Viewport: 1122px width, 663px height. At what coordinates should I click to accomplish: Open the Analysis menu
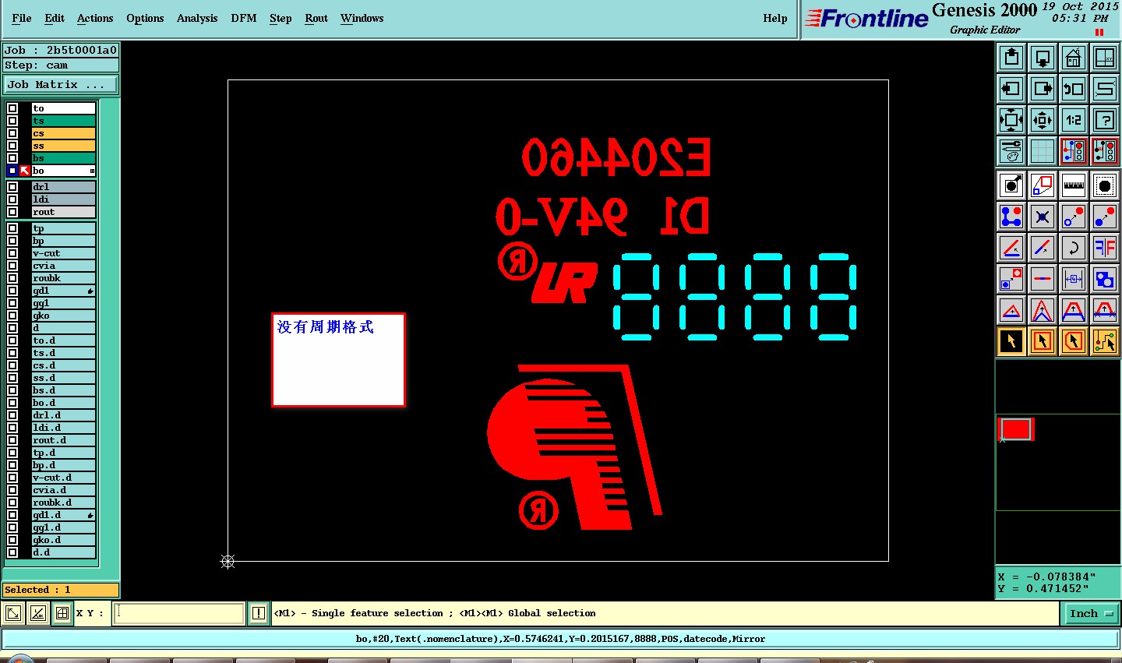coord(197,18)
